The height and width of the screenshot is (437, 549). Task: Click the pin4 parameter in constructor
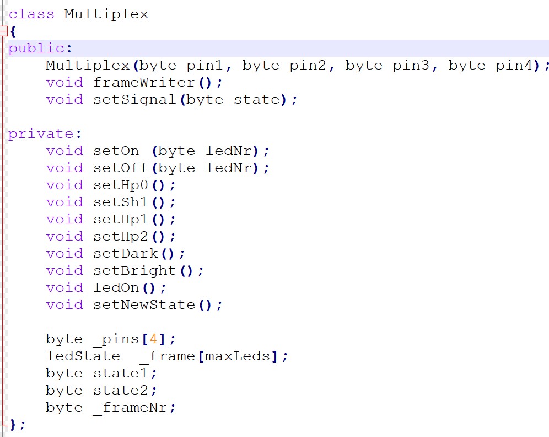pyautogui.click(x=513, y=66)
